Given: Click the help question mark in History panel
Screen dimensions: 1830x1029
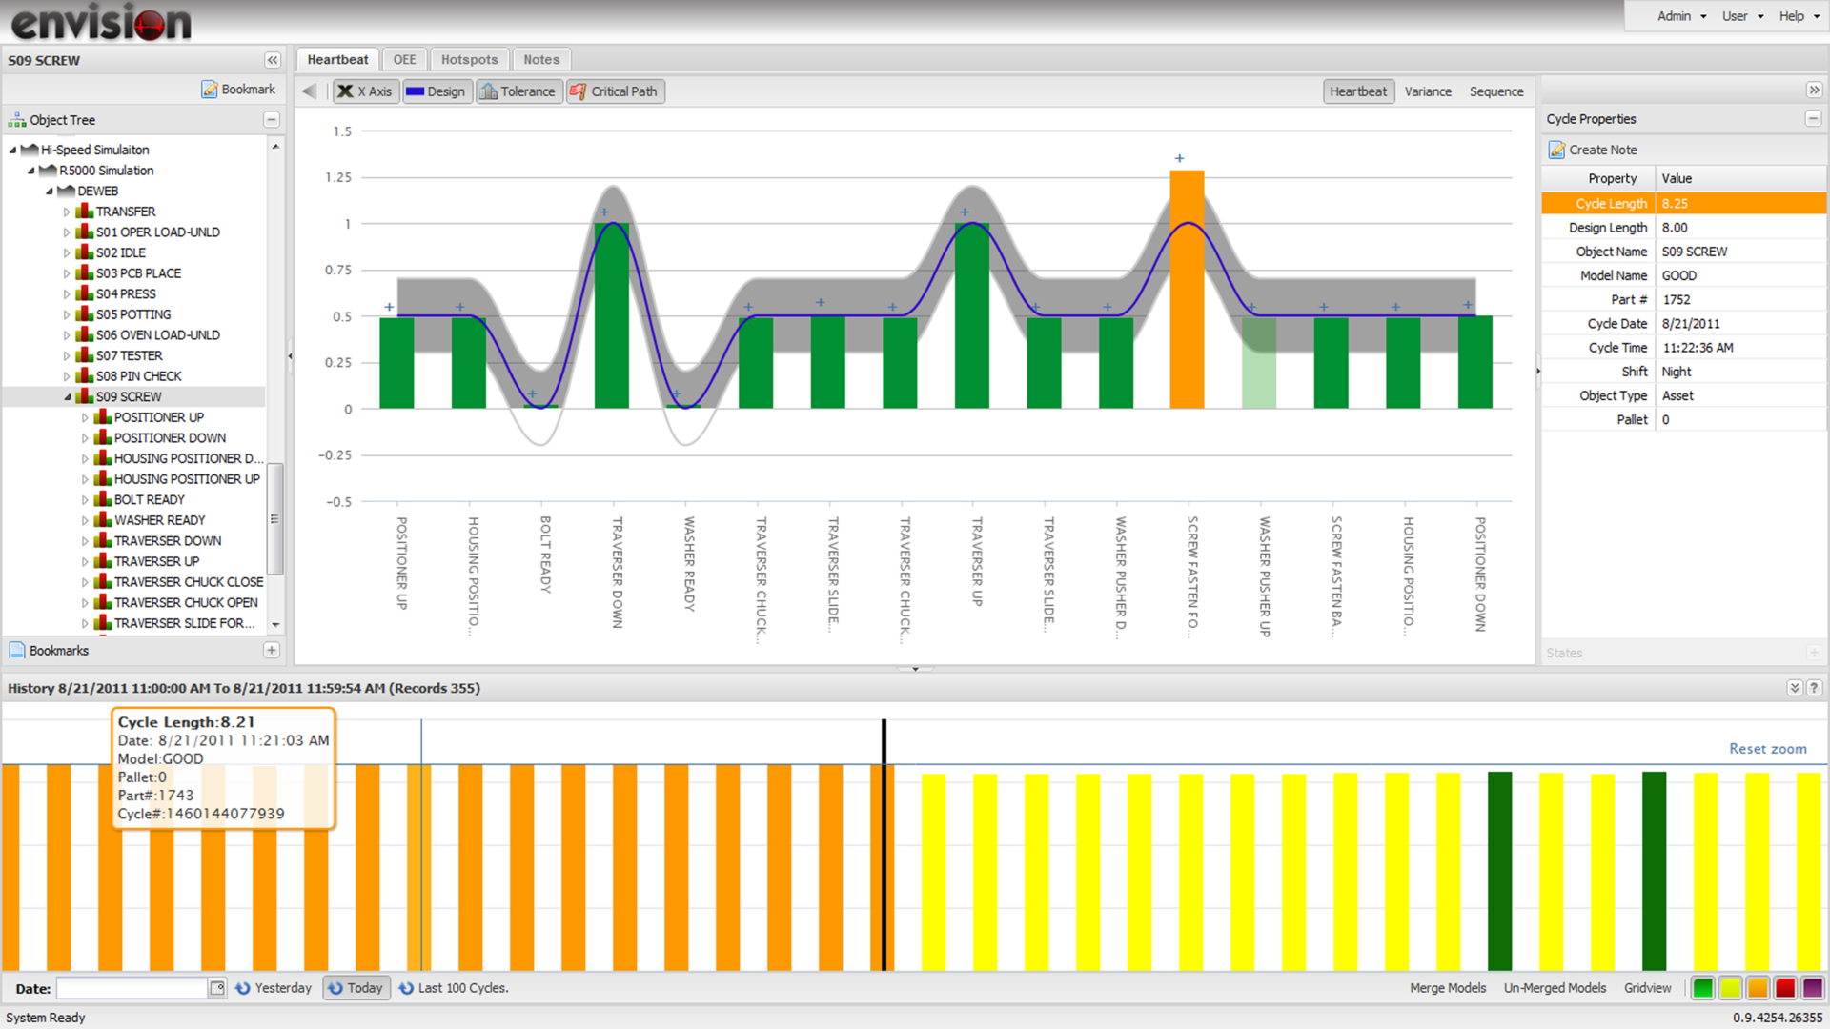Looking at the screenshot, I should [1814, 688].
